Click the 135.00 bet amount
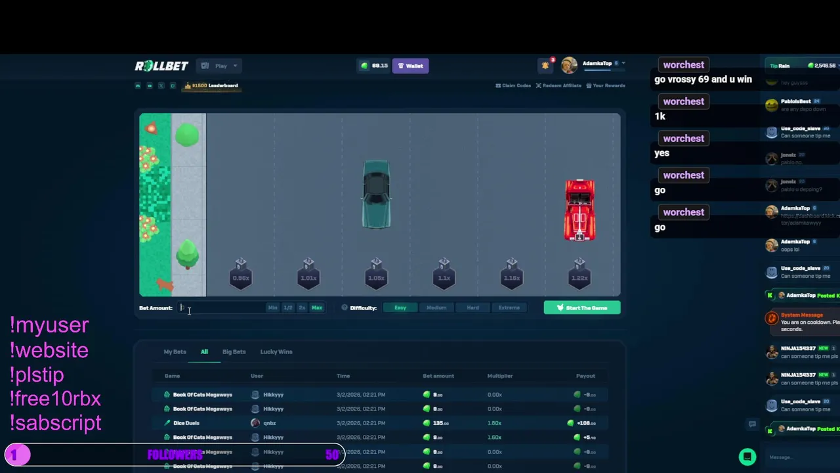This screenshot has width=840, height=473. click(x=439, y=423)
